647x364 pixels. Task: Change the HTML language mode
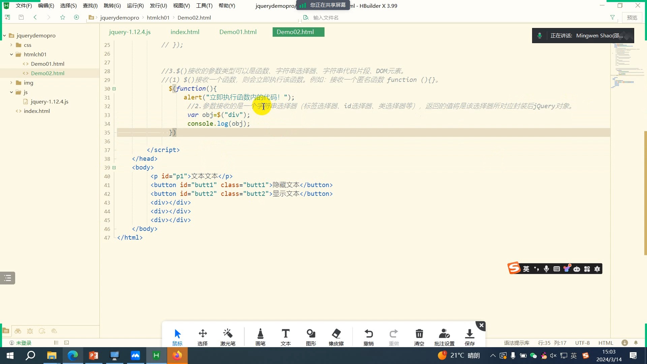(x=606, y=343)
